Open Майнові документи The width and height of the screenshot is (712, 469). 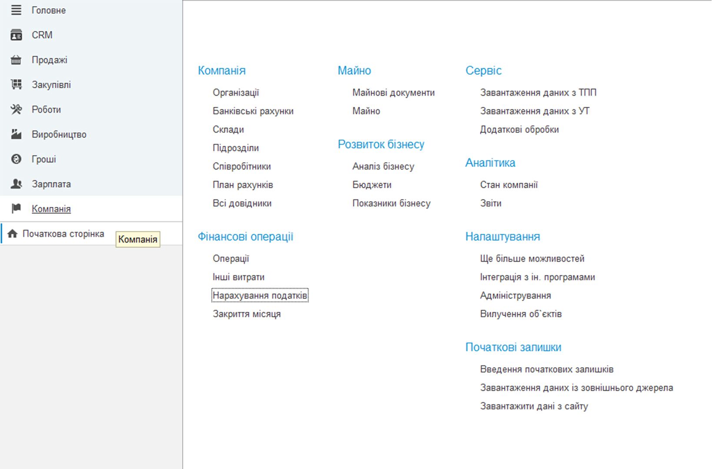pyautogui.click(x=393, y=93)
